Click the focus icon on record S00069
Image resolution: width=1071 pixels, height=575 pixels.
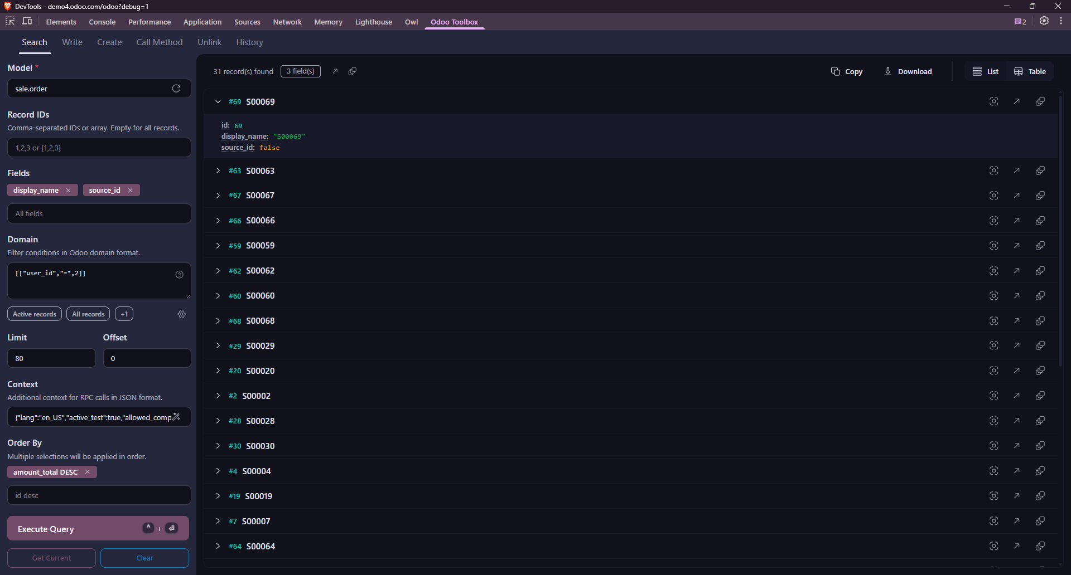click(x=993, y=101)
